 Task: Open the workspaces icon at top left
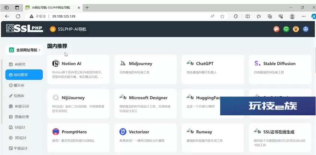[6, 7]
